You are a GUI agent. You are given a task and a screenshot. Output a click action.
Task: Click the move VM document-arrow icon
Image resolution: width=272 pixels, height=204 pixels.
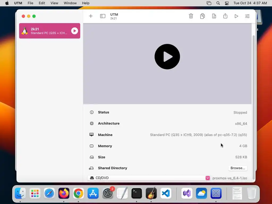coord(214,16)
